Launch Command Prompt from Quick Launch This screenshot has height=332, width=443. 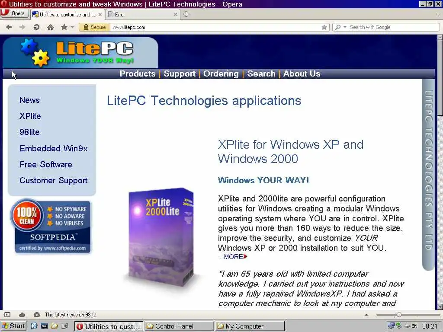tap(45, 326)
